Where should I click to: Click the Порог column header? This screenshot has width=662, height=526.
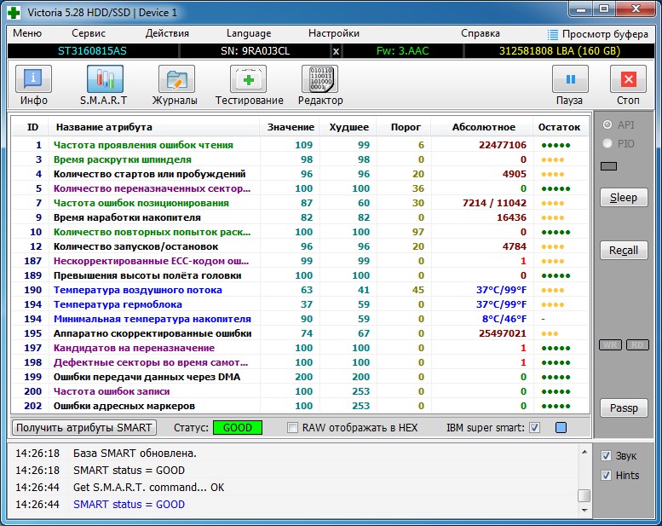click(406, 127)
